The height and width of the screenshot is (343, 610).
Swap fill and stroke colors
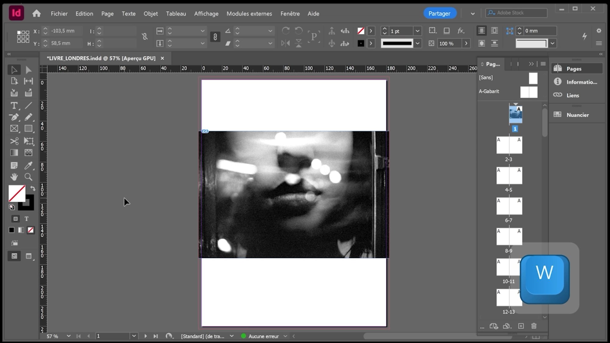click(33, 188)
